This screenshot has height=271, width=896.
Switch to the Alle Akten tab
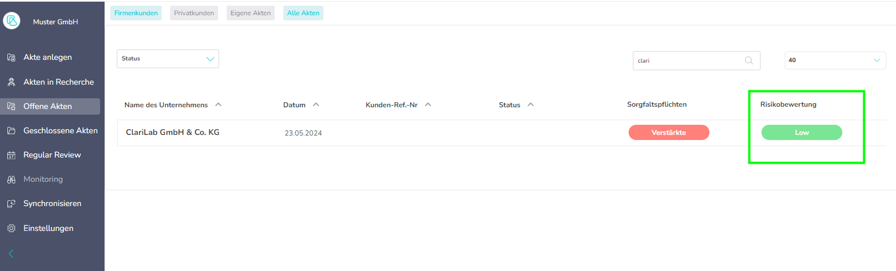pyautogui.click(x=303, y=13)
